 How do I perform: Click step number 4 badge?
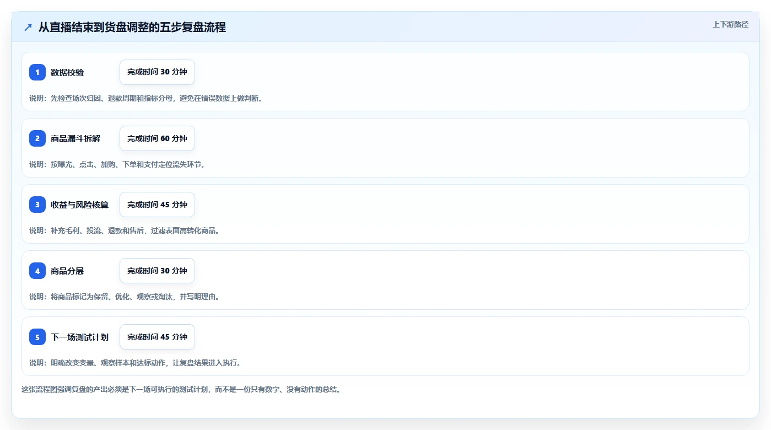click(x=37, y=271)
